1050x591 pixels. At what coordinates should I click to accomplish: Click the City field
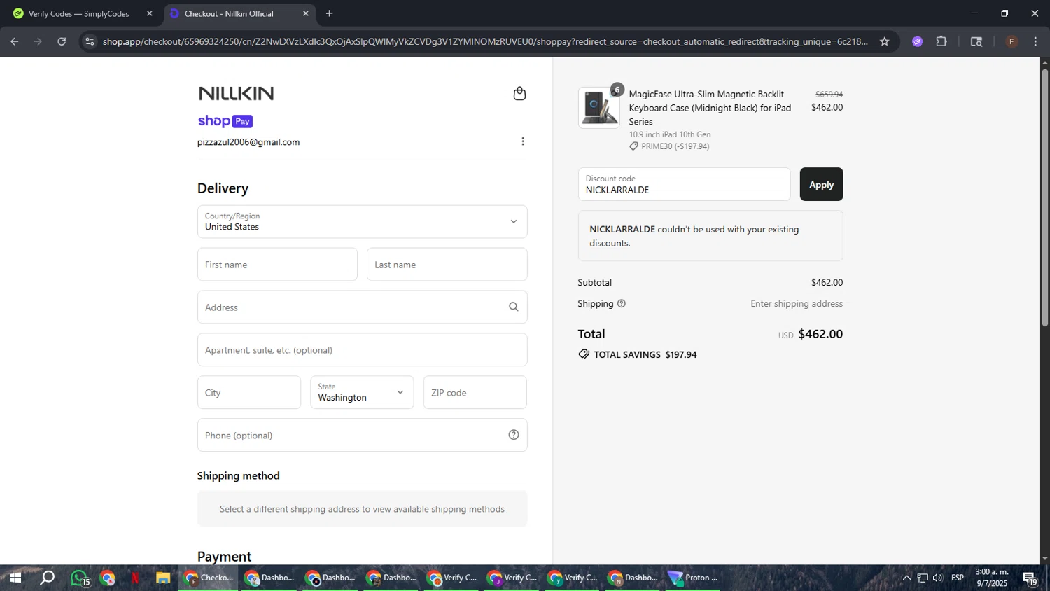[249, 392]
